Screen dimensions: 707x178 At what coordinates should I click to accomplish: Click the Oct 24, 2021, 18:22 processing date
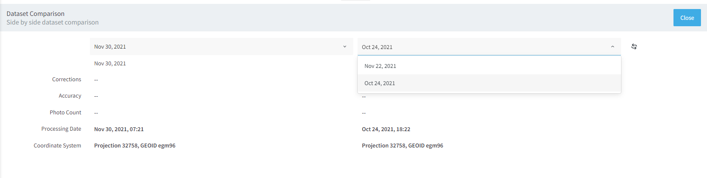click(386, 129)
